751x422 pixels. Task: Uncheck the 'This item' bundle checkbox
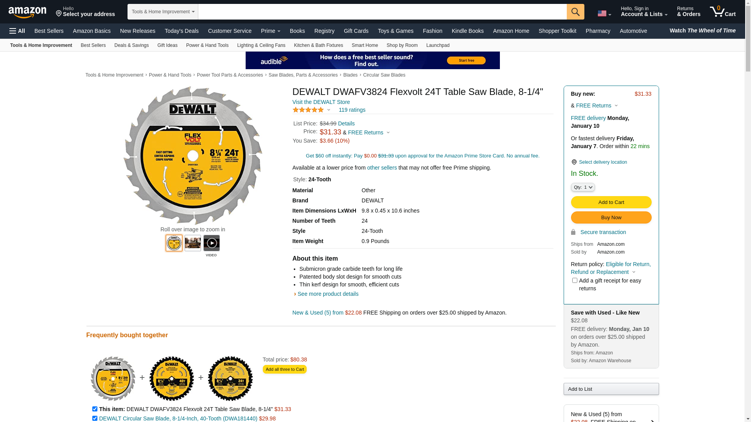tap(95, 409)
